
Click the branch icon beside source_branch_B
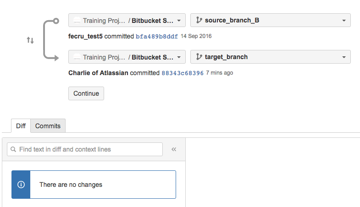(199, 21)
